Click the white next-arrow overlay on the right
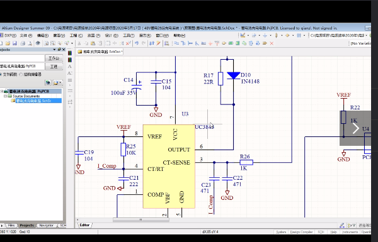The image size is (378, 242). tap(356, 128)
